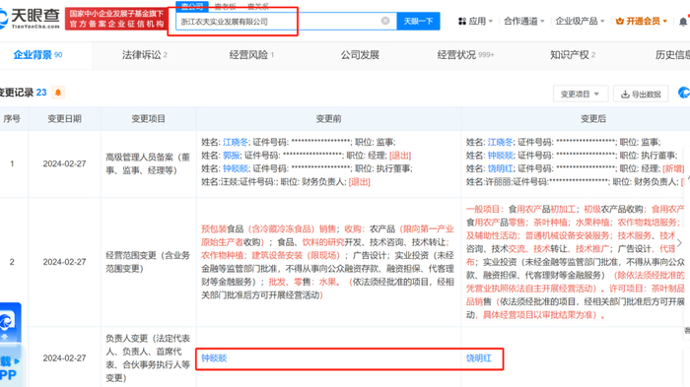Click the right arrow at table edge
The width and height of the screenshot is (690, 387).
[x=680, y=243]
